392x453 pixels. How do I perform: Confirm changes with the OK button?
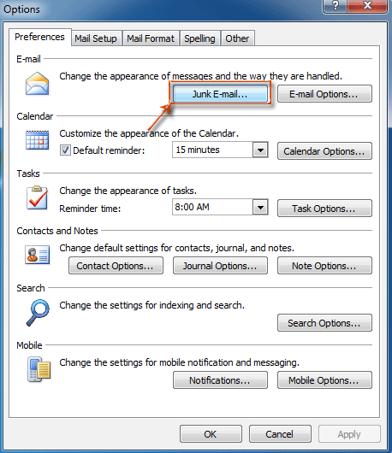coord(211,434)
